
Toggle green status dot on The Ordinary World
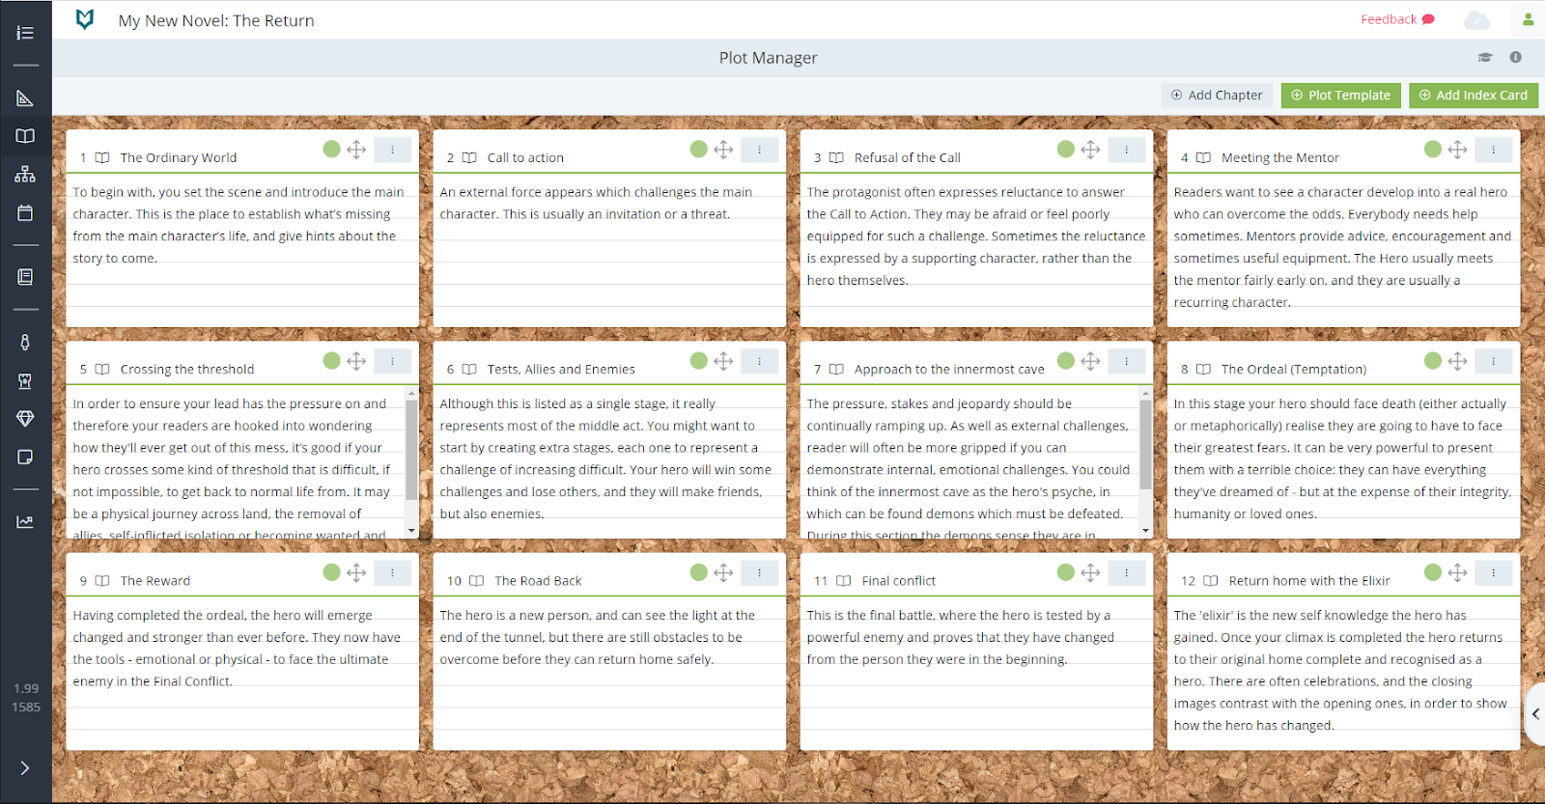coord(331,149)
